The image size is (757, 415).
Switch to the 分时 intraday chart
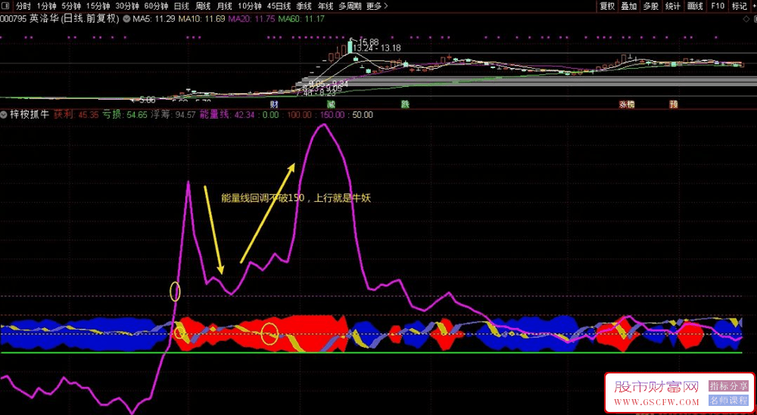(23, 6)
